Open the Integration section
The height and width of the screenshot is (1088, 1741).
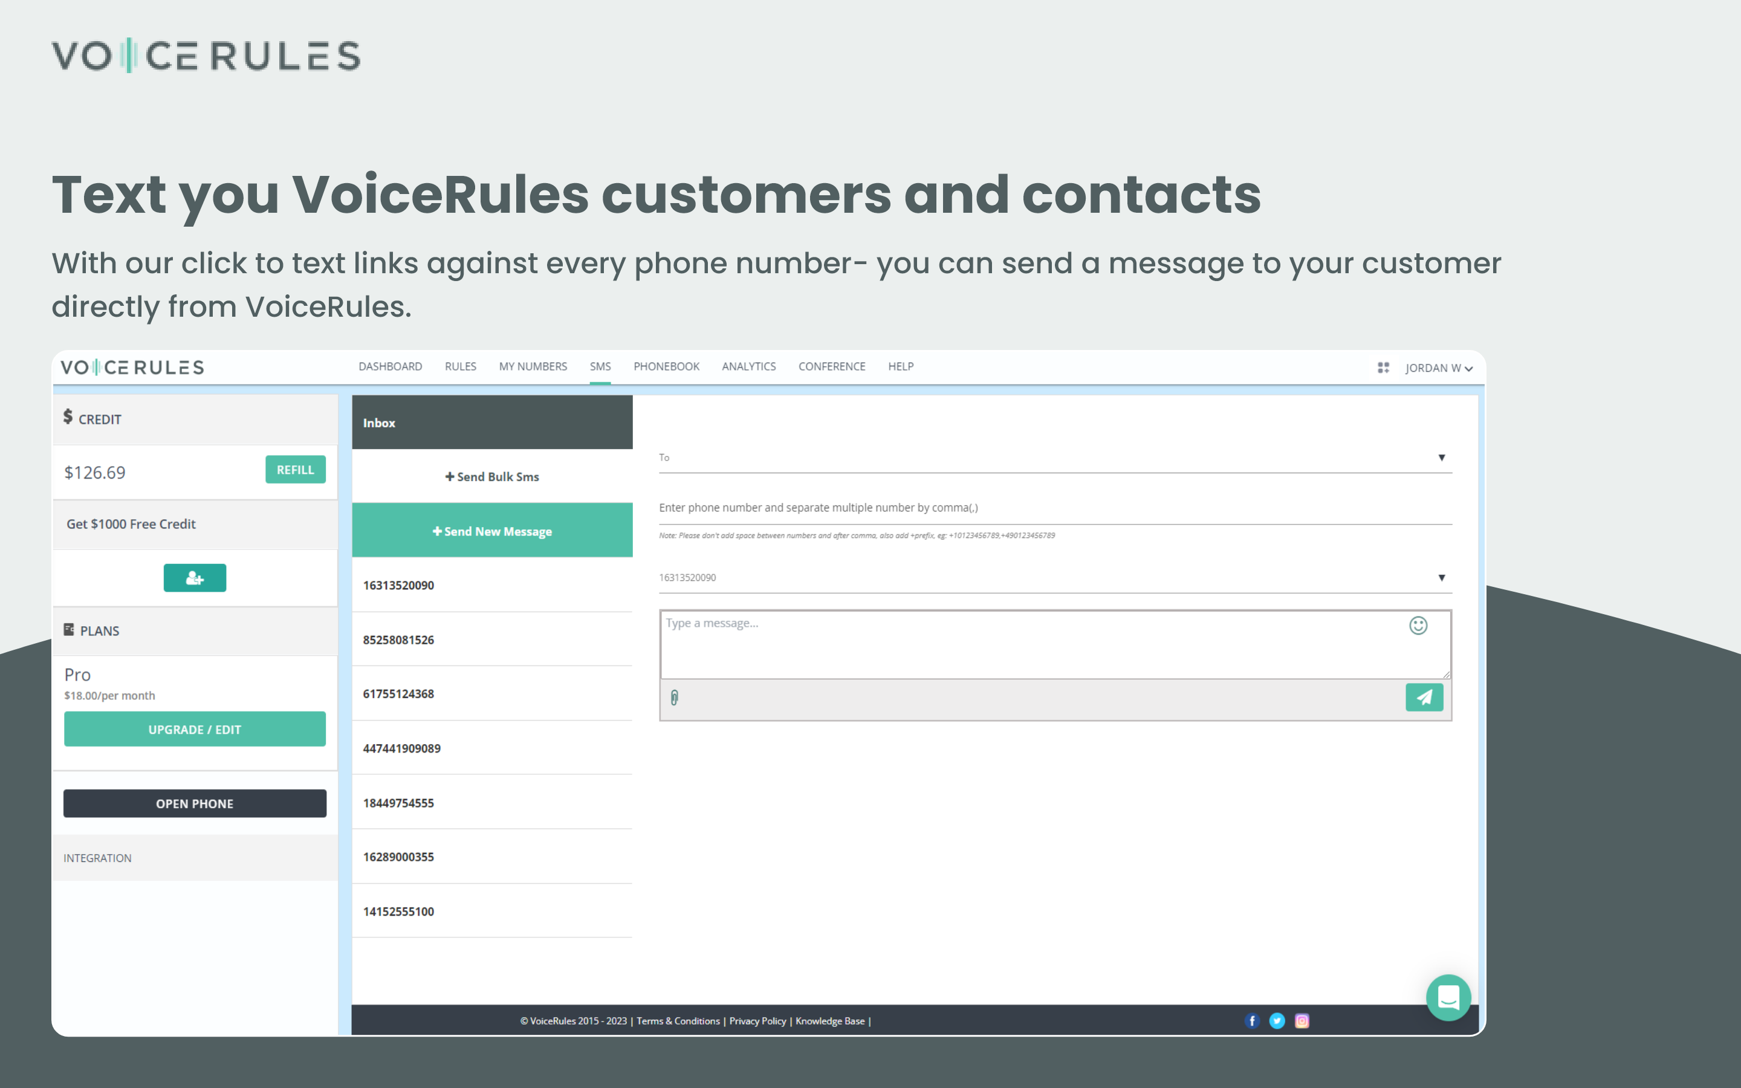[196, 858]
